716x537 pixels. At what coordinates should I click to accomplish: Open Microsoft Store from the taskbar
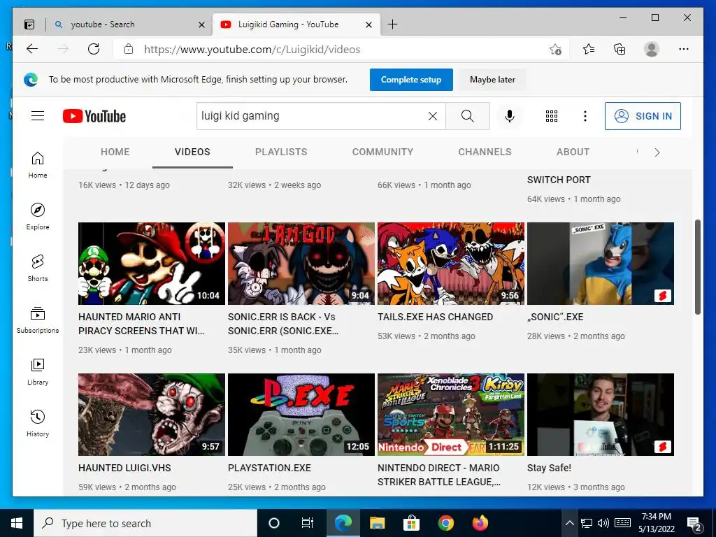point(411,523)
